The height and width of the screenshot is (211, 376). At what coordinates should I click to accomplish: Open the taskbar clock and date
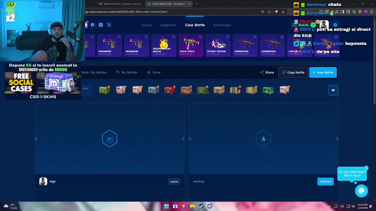tap(362, 206)
